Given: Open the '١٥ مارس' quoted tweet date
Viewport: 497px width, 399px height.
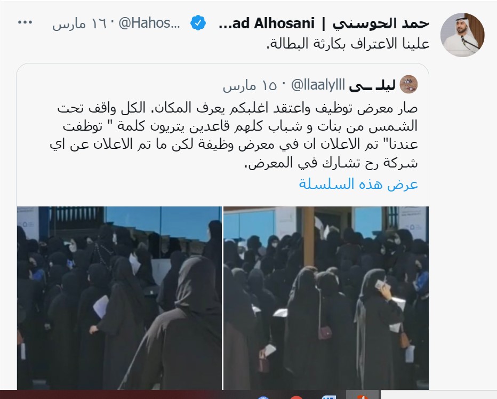Looking at the screenshot, I should [250, 85].
